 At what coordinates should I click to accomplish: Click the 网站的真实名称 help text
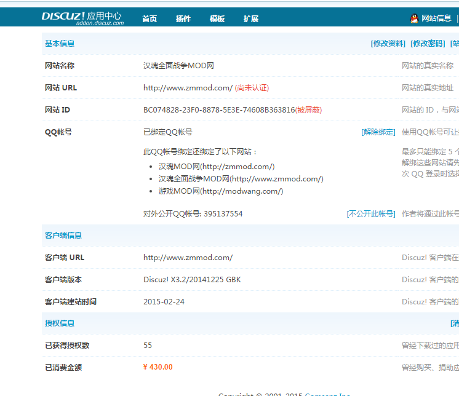pyautogui.click(x=428, y=66)
